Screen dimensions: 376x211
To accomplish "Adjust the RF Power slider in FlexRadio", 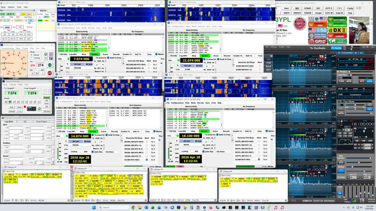I will pos(361,72).
